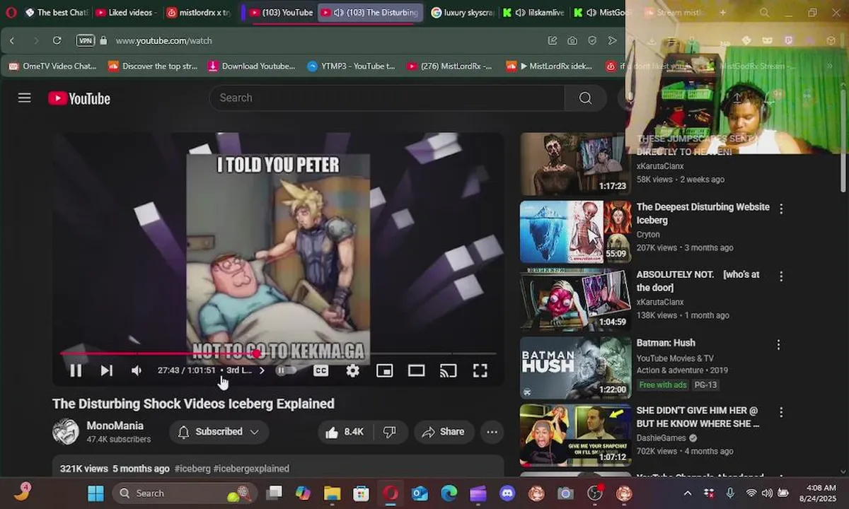Viewport: 849px width, 509px height.
Task: Open the '(276) MistLordRx' bookmark
Action: coord(449,66)
